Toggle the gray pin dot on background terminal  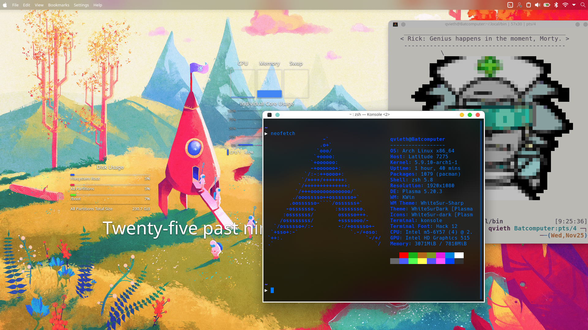point(403,24)
